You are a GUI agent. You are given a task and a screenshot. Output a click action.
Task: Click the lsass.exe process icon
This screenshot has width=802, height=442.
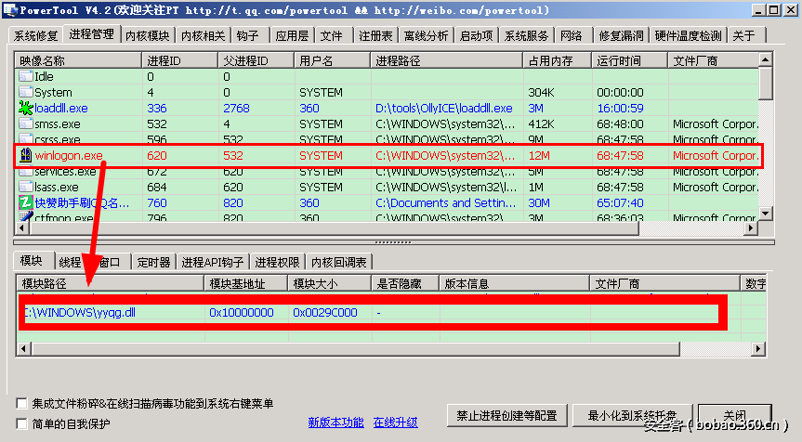tap(25, 188)
